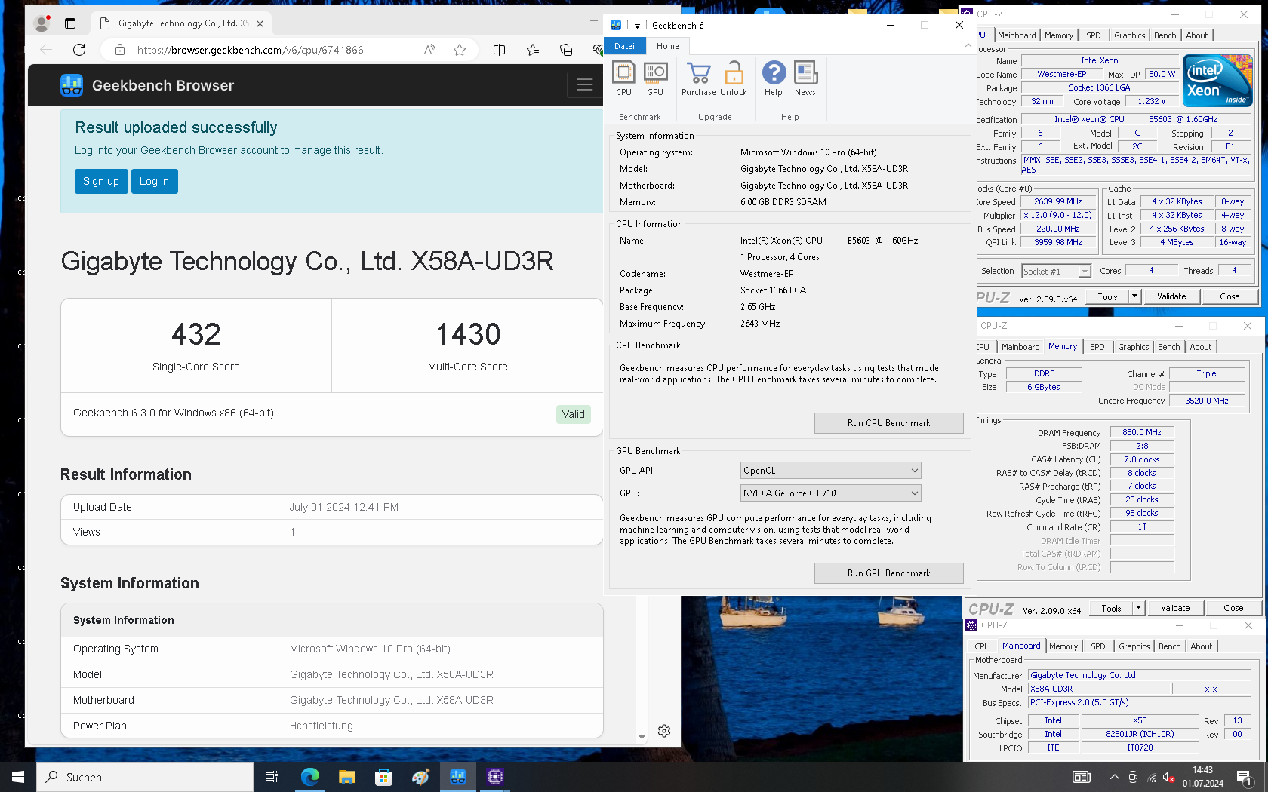Click the Sign up button

click(101, 181)
